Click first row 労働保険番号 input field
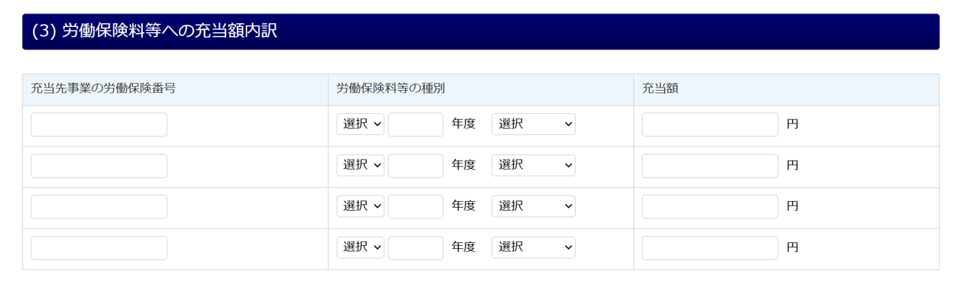 (99, 124)
